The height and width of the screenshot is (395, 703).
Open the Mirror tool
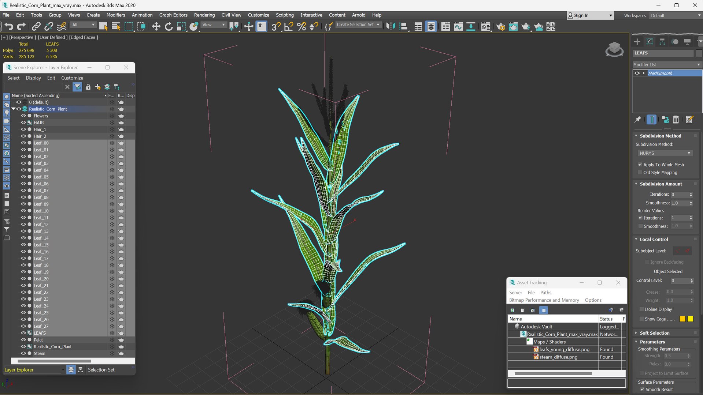391,26
